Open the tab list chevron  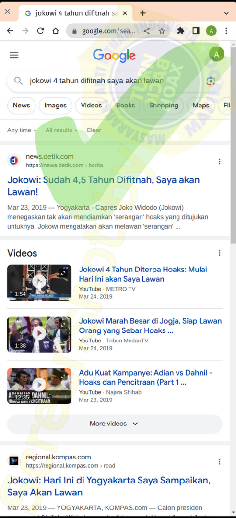[226, 13]
